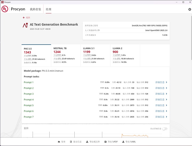Click the show log document icon
192x146 pixels.
71,141
